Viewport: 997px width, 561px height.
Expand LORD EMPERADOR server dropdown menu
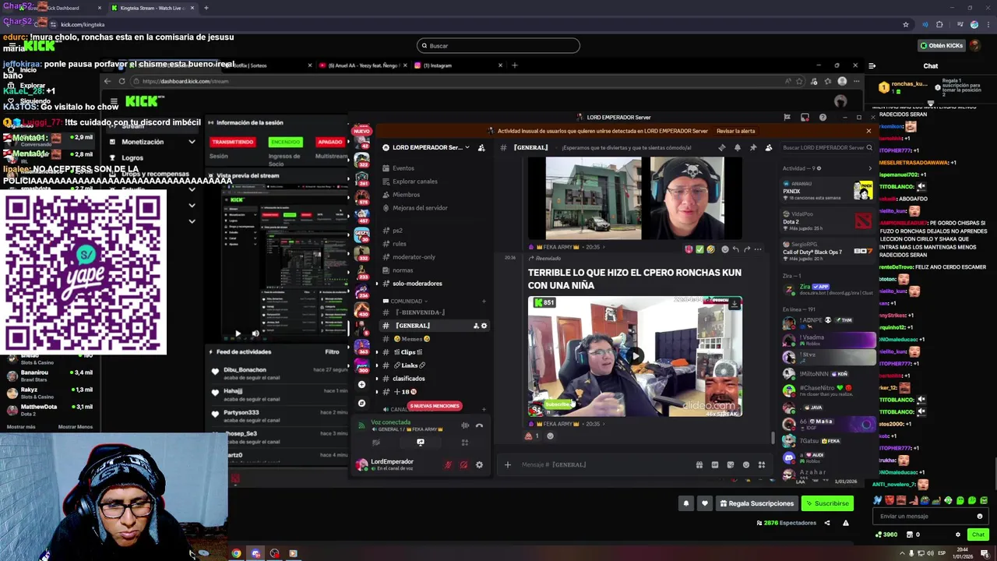click(467, 147)
